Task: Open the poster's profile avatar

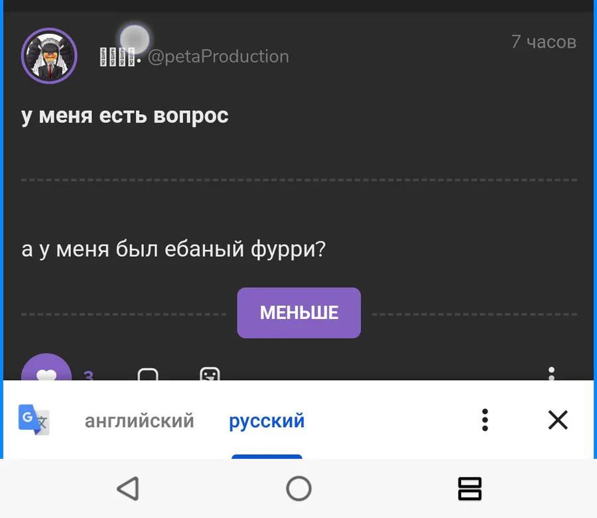Action: 49,56
